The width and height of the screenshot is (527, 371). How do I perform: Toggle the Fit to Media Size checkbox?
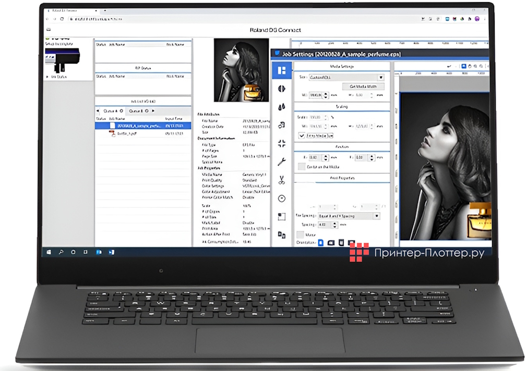click(302, 135)
